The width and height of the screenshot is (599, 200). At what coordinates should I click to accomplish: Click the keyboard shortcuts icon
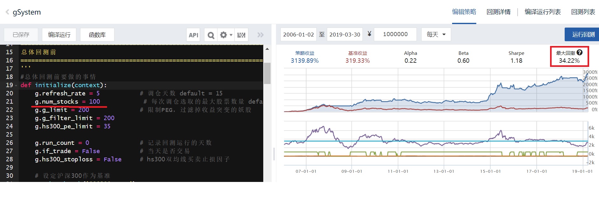pos(241,35)
